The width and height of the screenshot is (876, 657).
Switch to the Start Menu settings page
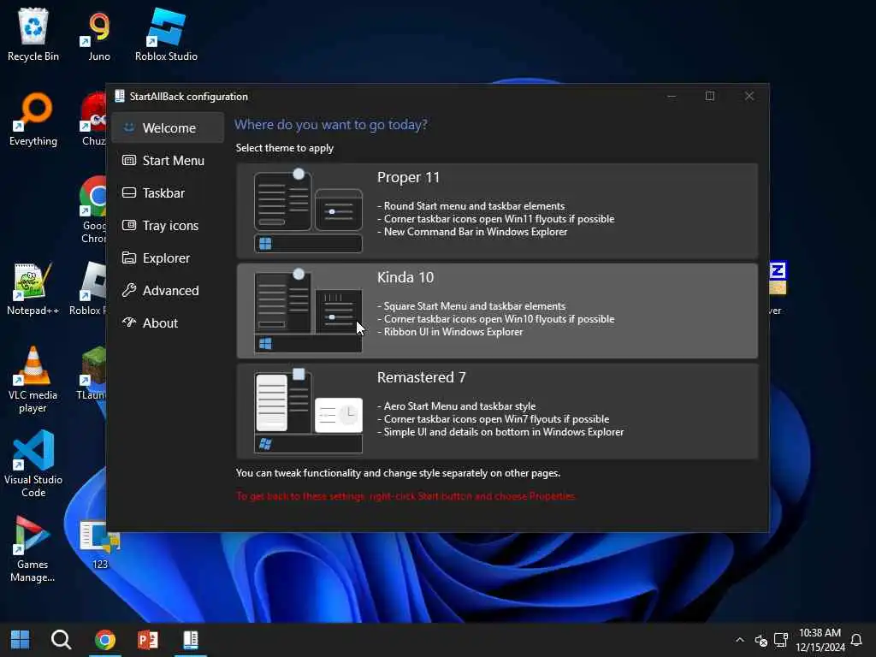[x=168, y=160]
